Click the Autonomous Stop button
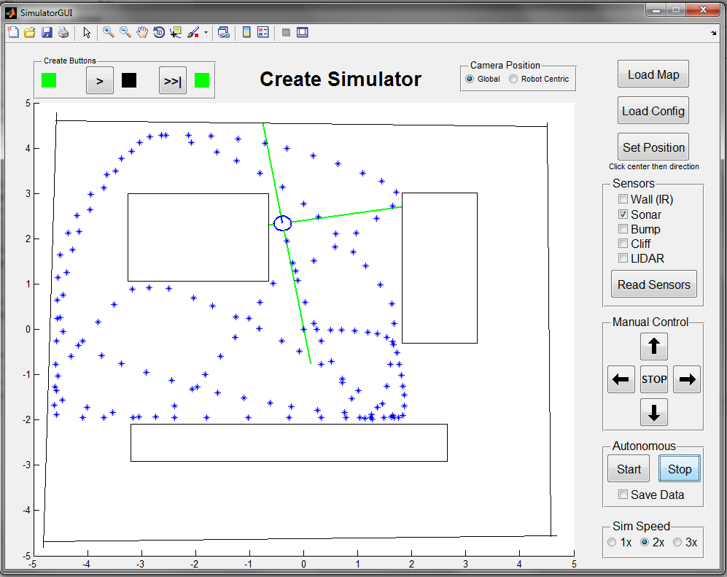 coord(680,469)
